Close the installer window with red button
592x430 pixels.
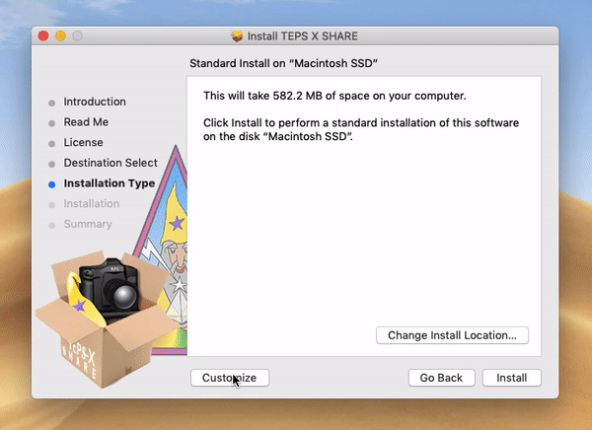click(43, 36)
